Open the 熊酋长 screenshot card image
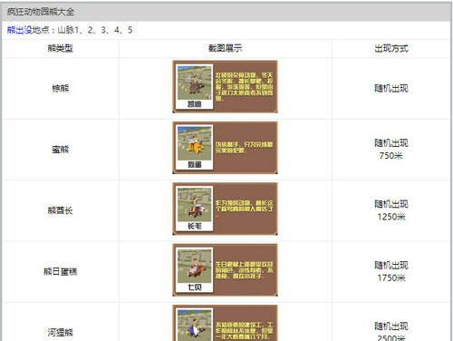The width and height of the screenshot is (453, 341). click(x=225, y=209)
